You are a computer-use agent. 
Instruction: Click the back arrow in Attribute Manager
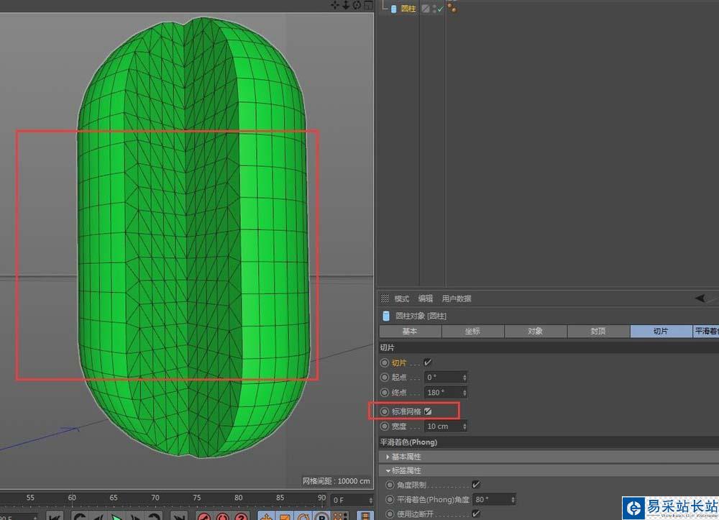click(700, 298)
